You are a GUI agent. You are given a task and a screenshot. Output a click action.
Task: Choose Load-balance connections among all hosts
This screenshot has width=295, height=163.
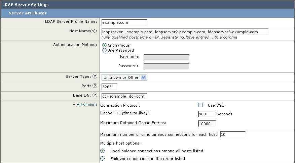[103, 151]
